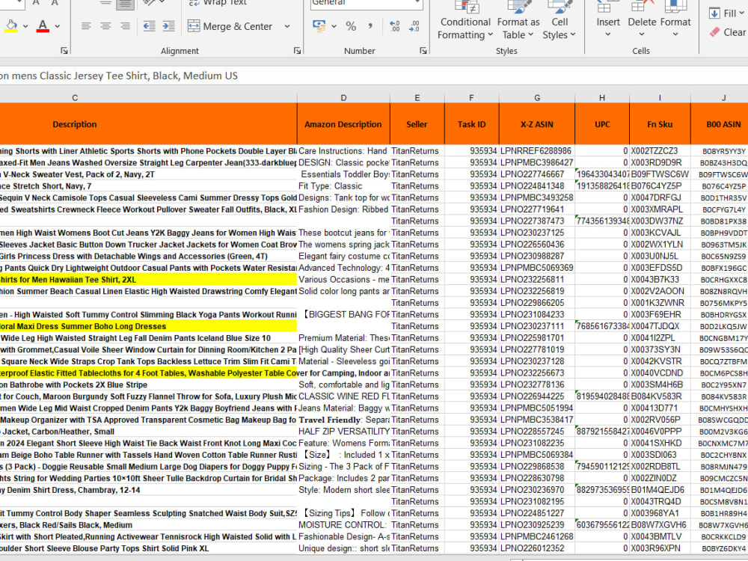Screen dimensions: 748x561
Task: Click the Increase Indent icon
Action: tap(168, 26)
